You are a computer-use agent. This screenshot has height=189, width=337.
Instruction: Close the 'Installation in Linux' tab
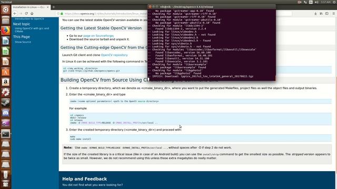point(48,7)
